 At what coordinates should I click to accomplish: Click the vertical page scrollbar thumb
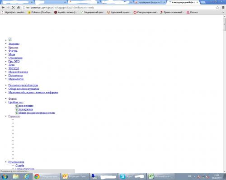click(x=225, y=24)
